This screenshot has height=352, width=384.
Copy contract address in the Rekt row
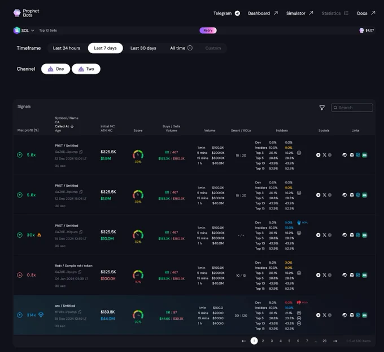pos(80,272)
